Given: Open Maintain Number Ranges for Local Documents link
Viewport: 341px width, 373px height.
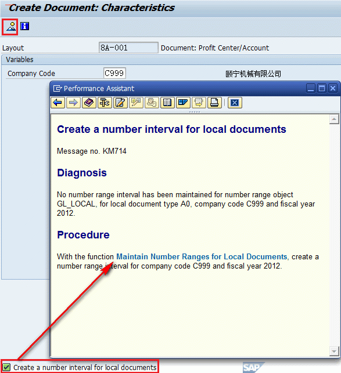Looking at the screenshot, I should click(x=202, y=256).
